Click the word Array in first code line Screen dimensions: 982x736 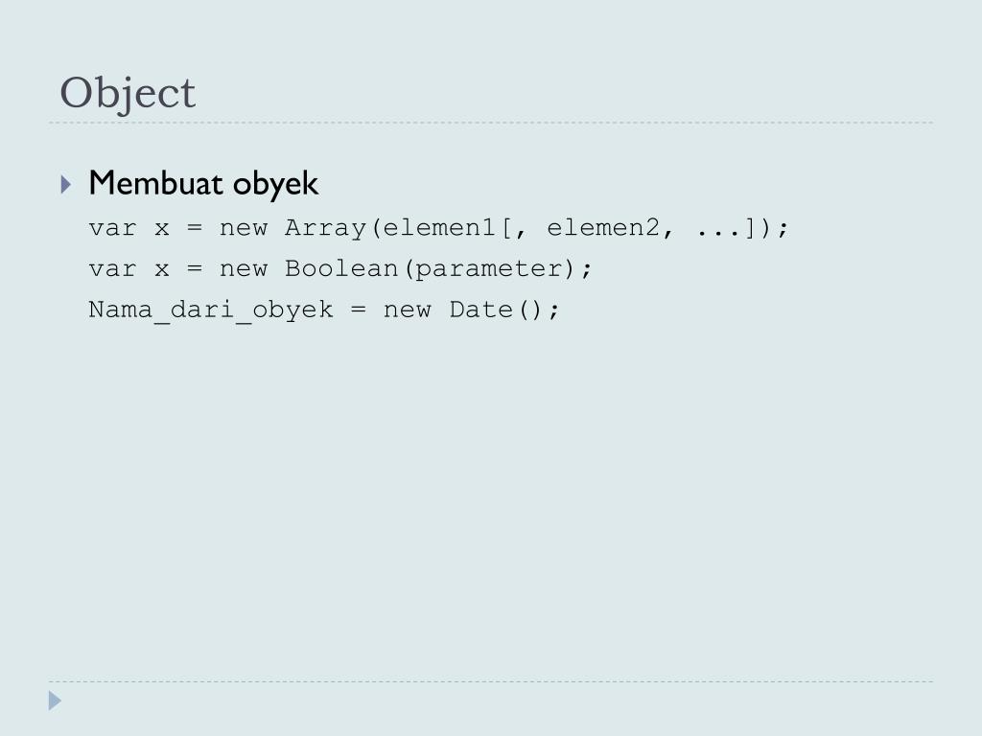click(326, 228)
